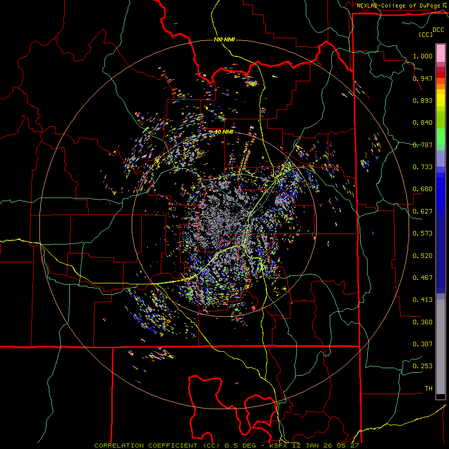Click the "100 NMI" range ring label
This screenshot has width=449, height=449.
tap(224, 39)
